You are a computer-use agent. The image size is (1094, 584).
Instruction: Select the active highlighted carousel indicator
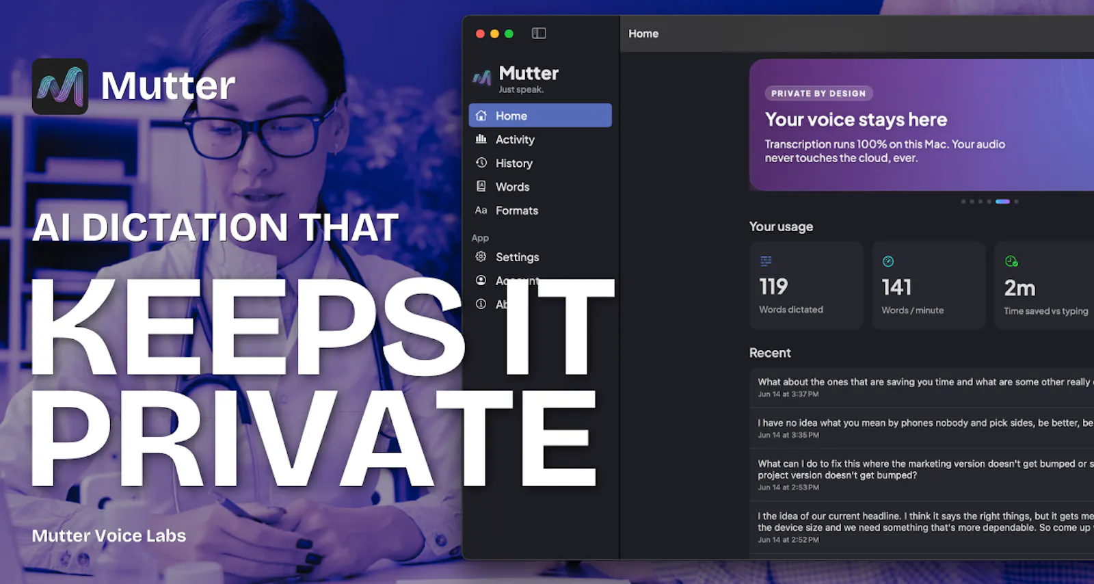click(1002, 202)
